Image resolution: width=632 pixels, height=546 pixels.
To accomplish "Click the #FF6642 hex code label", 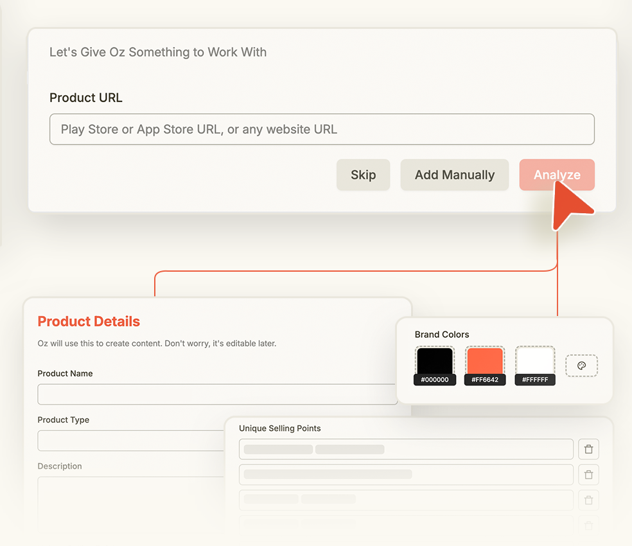I will [x=485, y=380].
